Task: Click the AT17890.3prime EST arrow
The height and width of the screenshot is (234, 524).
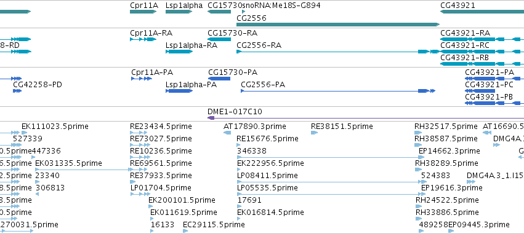Action: click(x=227, y=133)
